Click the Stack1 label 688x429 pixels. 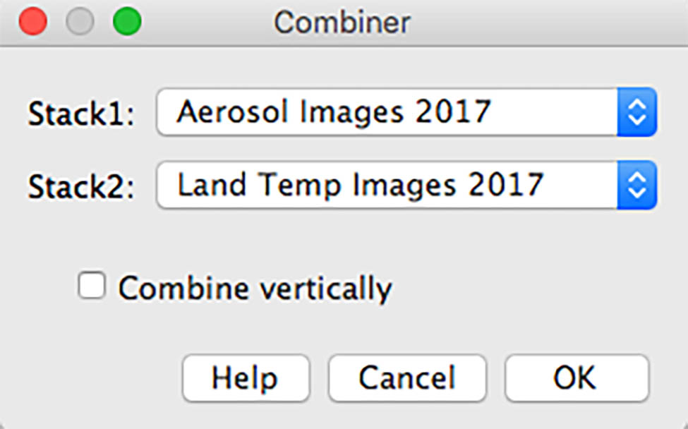pos(81,114)
